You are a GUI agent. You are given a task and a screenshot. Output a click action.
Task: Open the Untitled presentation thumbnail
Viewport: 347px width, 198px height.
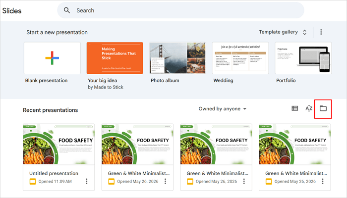pyautogui.click(x=59, y=144)
